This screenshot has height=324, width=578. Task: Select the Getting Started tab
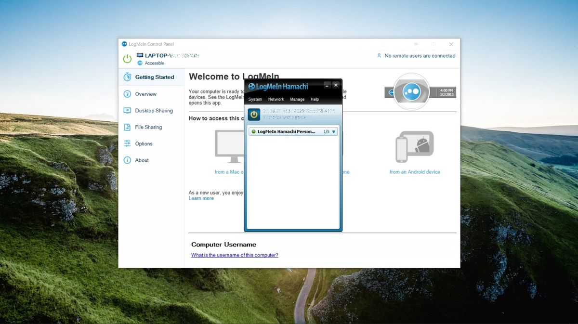[x=151, y=77]
